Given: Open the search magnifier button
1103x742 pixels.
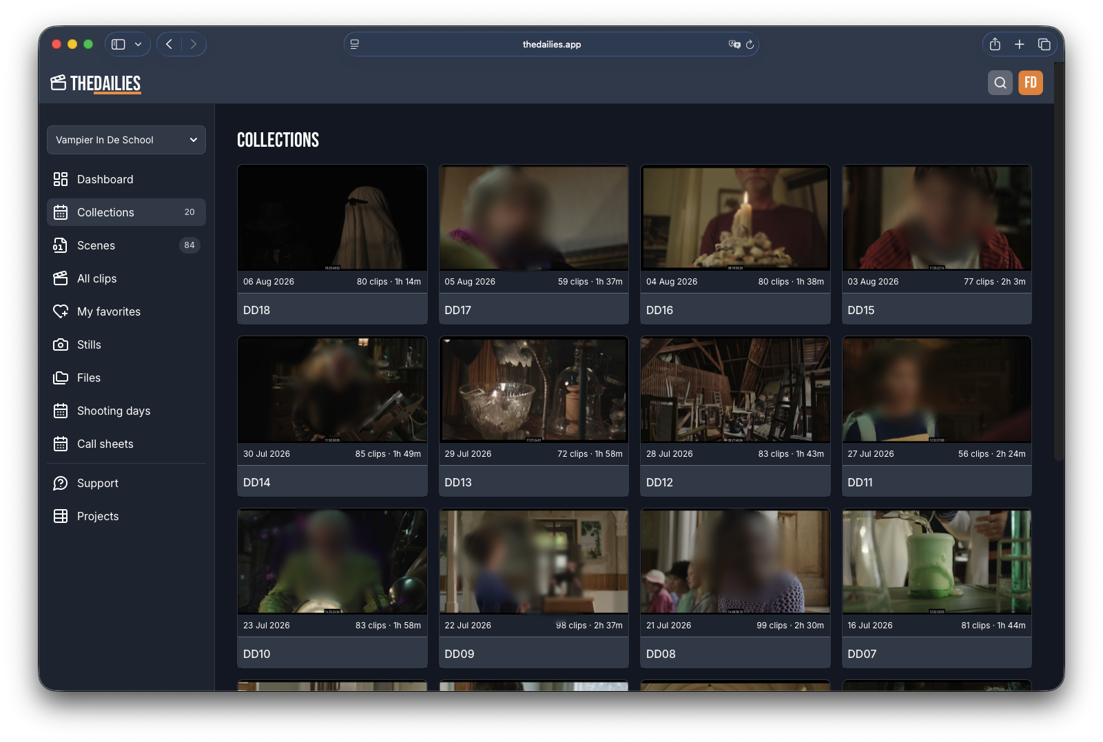Looking at the screenshot, I should coord(1000,83).
